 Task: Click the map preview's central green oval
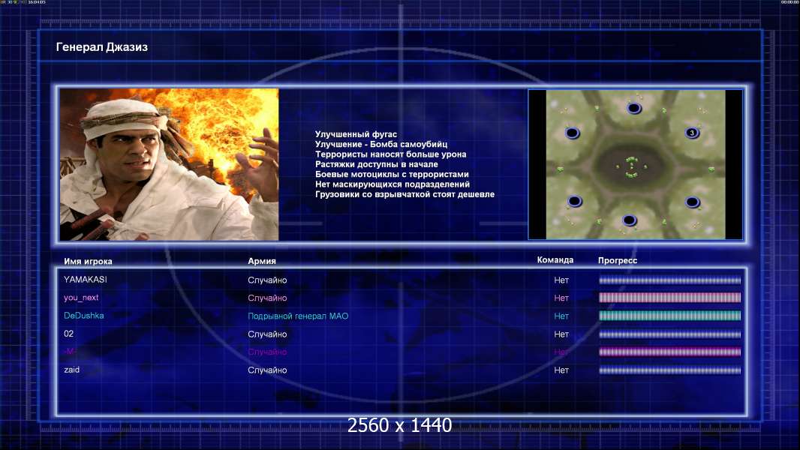coord(632,166)
